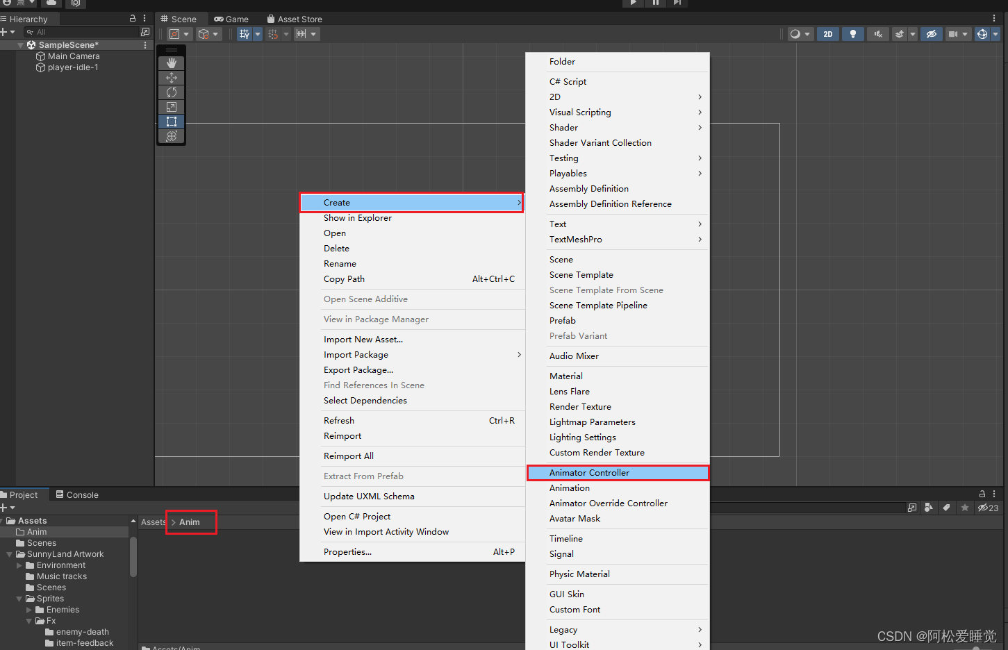Click the Step frame button

tap(677, 3)
